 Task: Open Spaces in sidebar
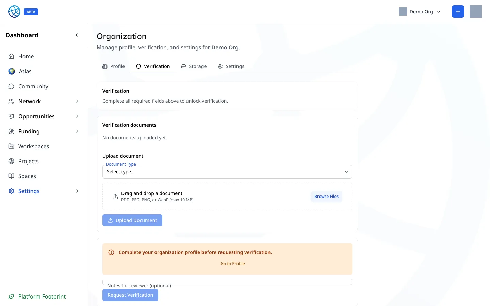tap(44, 176)
